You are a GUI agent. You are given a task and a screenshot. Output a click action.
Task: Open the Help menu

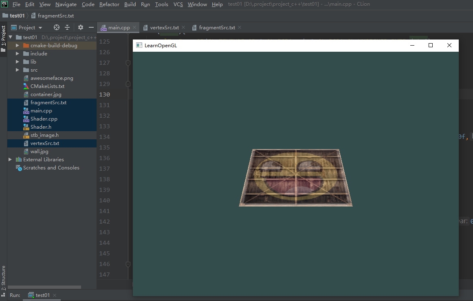217,4
